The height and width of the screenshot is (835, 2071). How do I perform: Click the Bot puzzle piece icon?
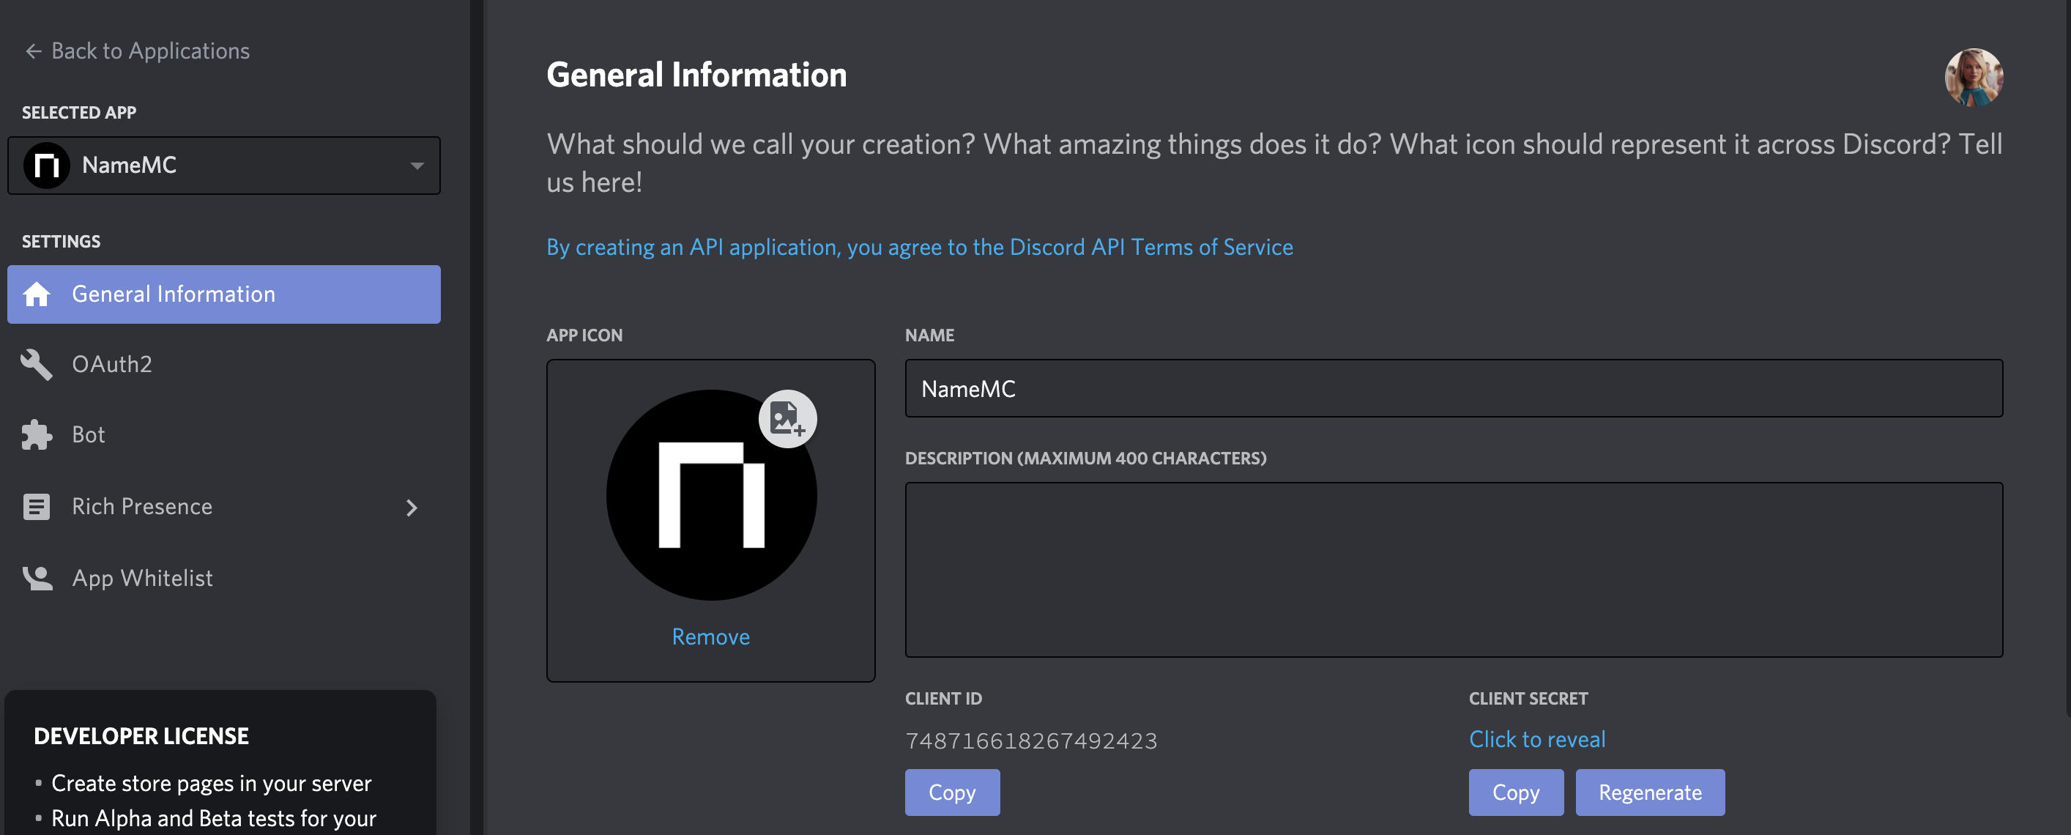click(x=36, y=435)
